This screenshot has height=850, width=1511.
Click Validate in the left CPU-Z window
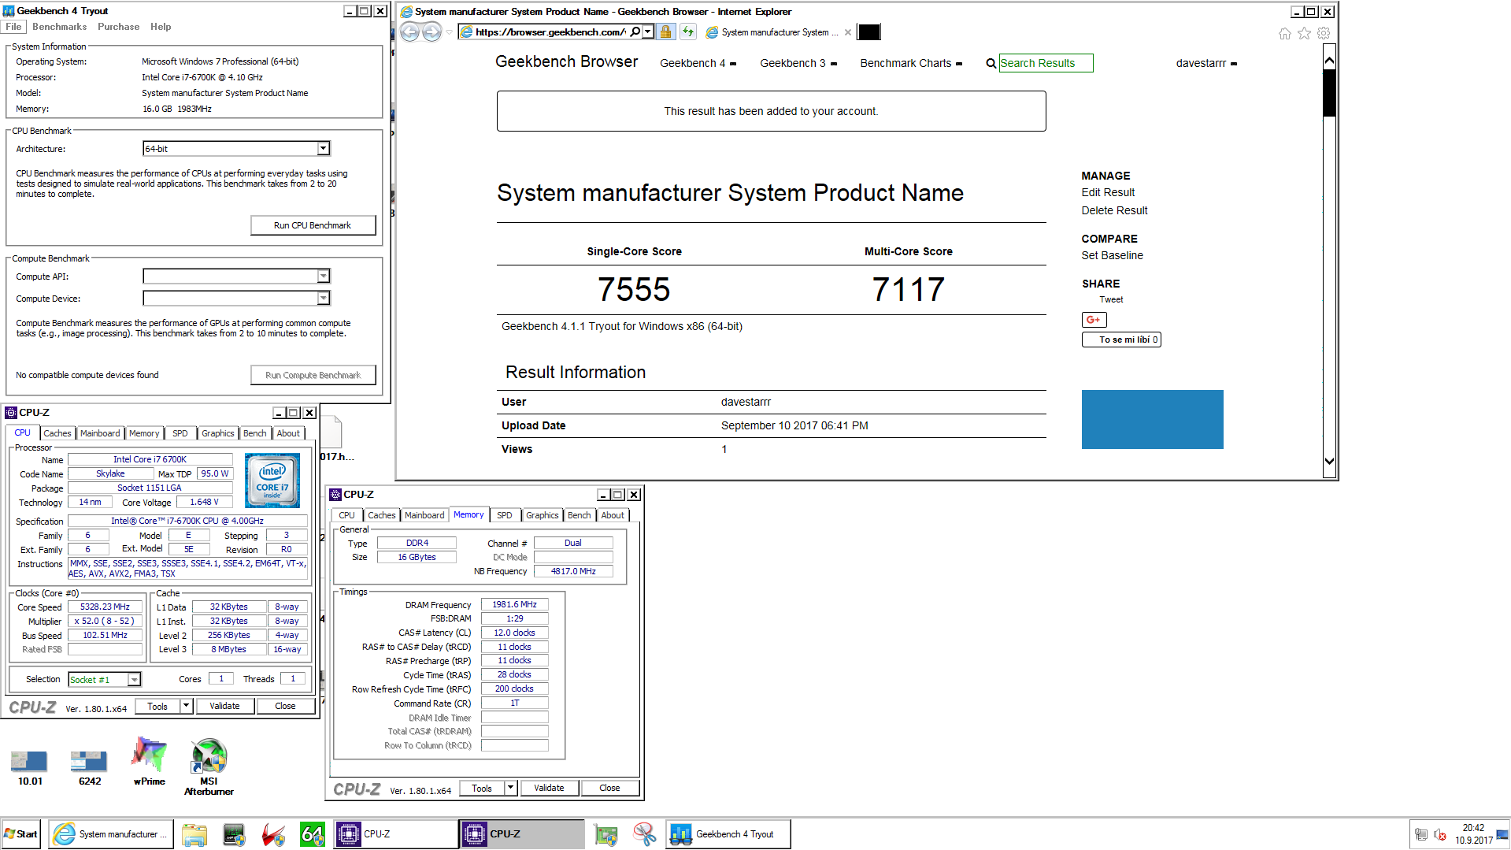pyautogui.click(x=224, y=706)
